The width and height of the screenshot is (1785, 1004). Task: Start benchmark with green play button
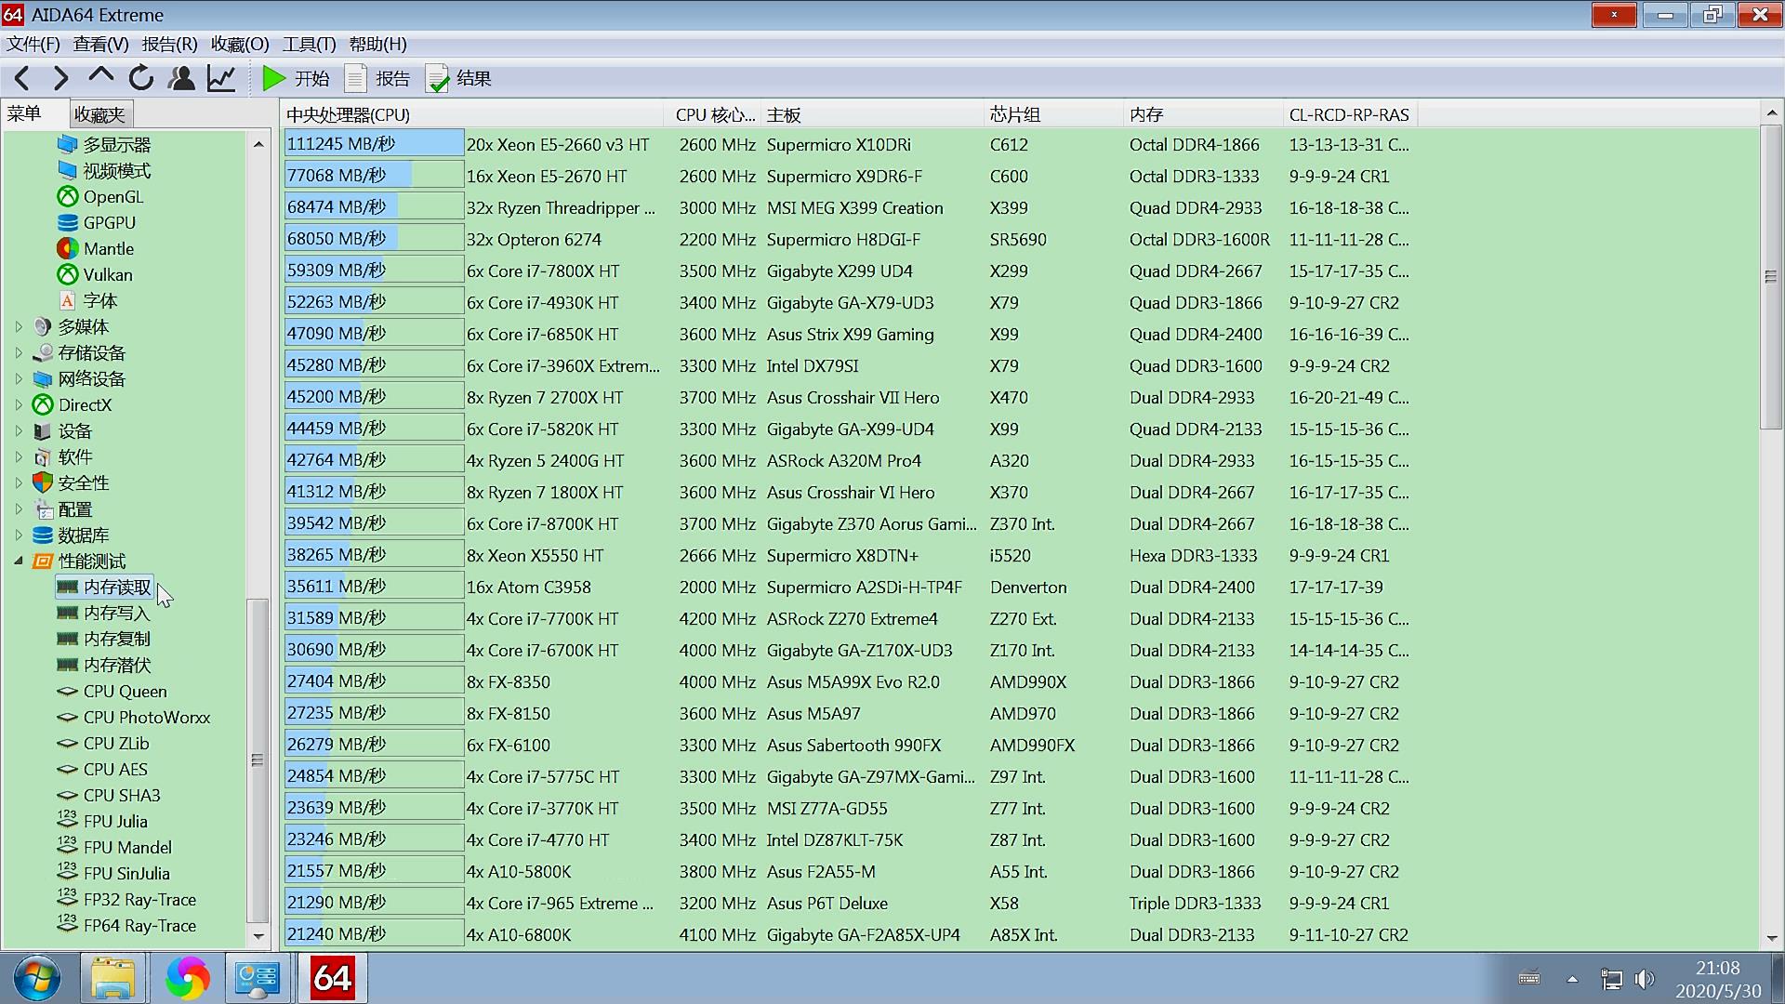[x=273, y=79]
